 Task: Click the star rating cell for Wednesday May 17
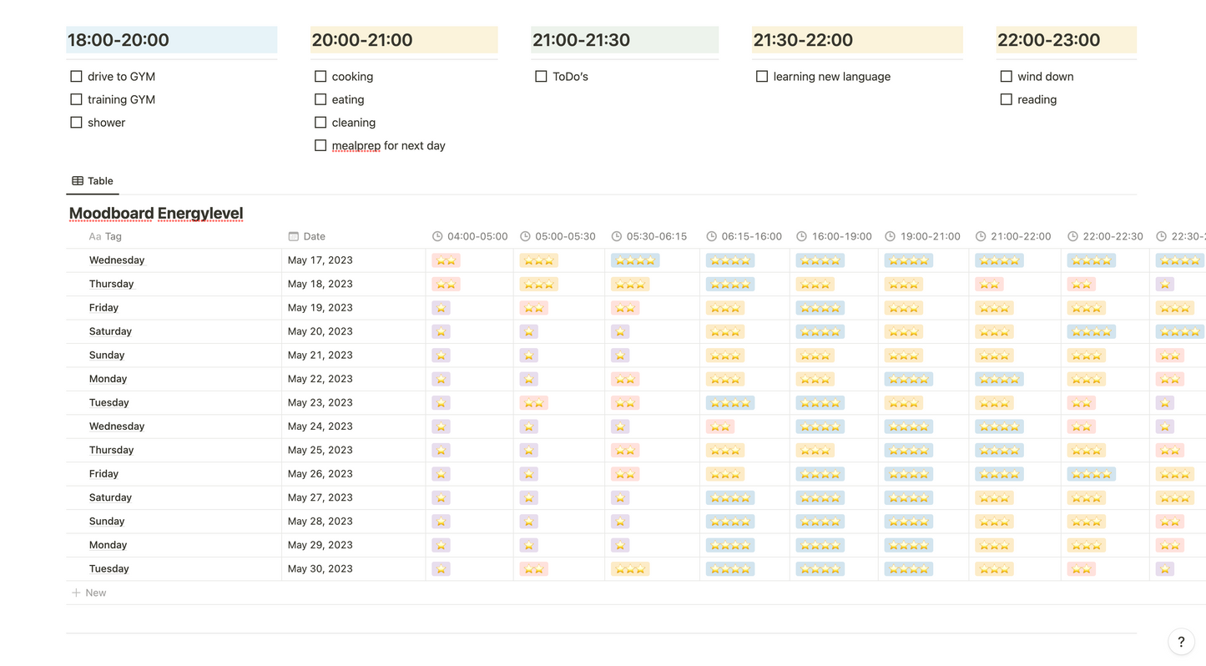446,260
